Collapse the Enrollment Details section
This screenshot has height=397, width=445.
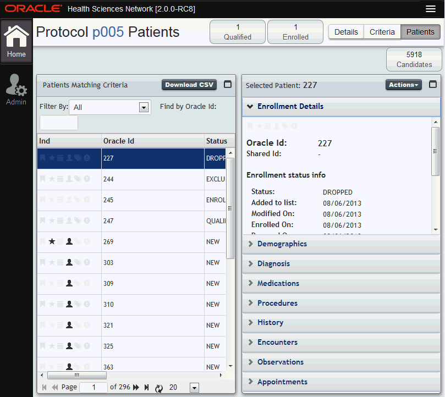[341, 107]
